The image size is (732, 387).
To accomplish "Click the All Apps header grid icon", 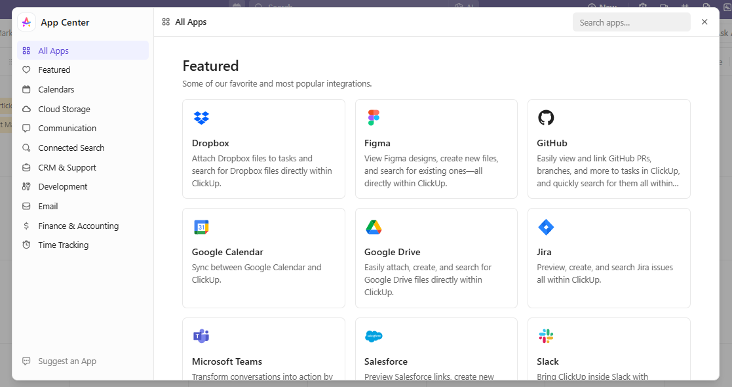I will point(166,22).
